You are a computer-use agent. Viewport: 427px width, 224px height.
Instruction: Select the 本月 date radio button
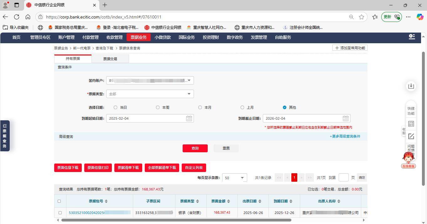point(200,107)
